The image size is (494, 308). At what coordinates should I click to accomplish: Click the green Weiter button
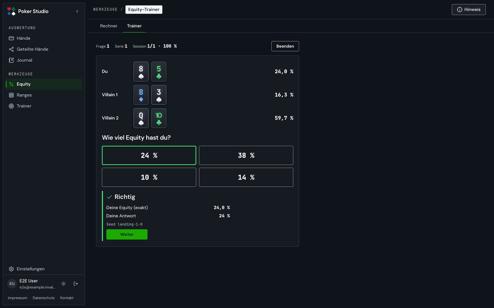[127, 234]
